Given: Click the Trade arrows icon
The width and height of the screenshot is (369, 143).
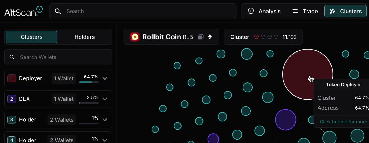Looking at the screenshot, I should pyautogui.click(x=295, y=11).
